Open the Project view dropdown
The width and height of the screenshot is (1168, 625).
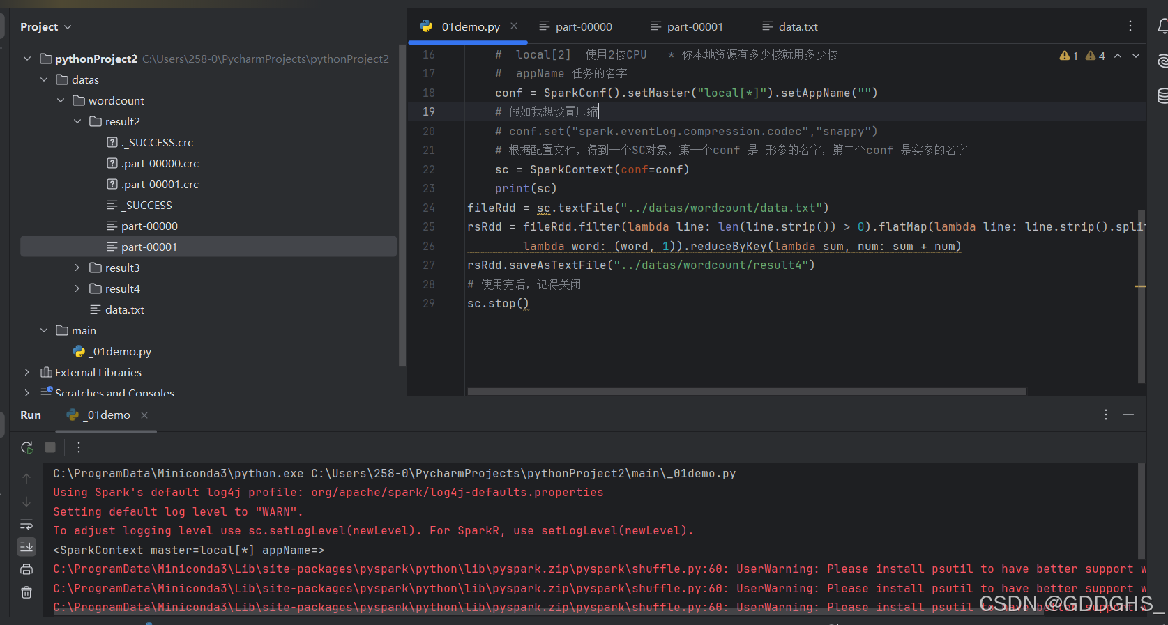coord(46,26)
